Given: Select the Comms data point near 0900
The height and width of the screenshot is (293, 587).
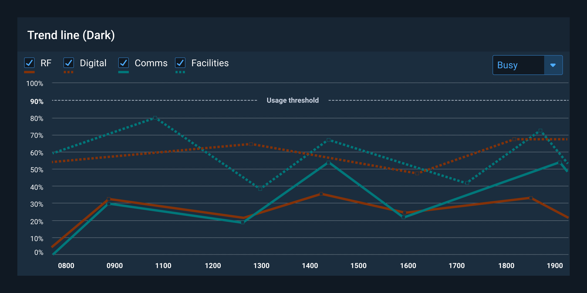Looking at the screenshot, I should [x=109, y=204].
